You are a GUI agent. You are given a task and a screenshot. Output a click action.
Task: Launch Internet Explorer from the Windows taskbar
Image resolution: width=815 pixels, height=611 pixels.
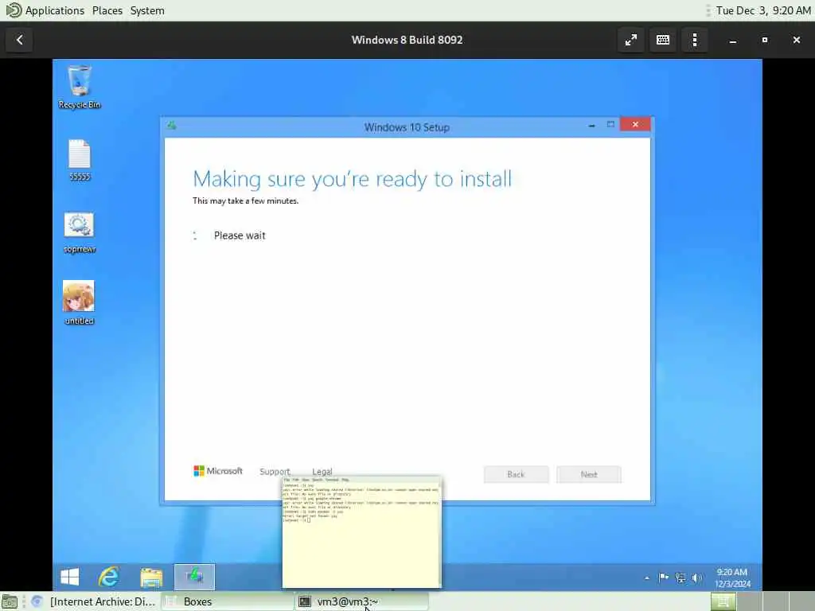point(108,577)
